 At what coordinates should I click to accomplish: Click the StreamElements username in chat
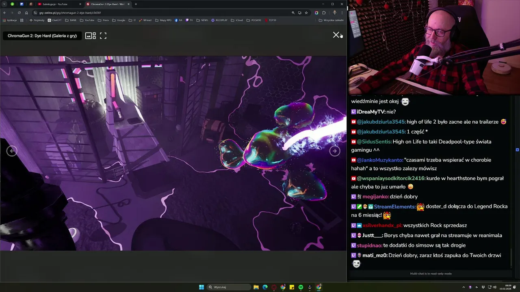tap(395, 206)
